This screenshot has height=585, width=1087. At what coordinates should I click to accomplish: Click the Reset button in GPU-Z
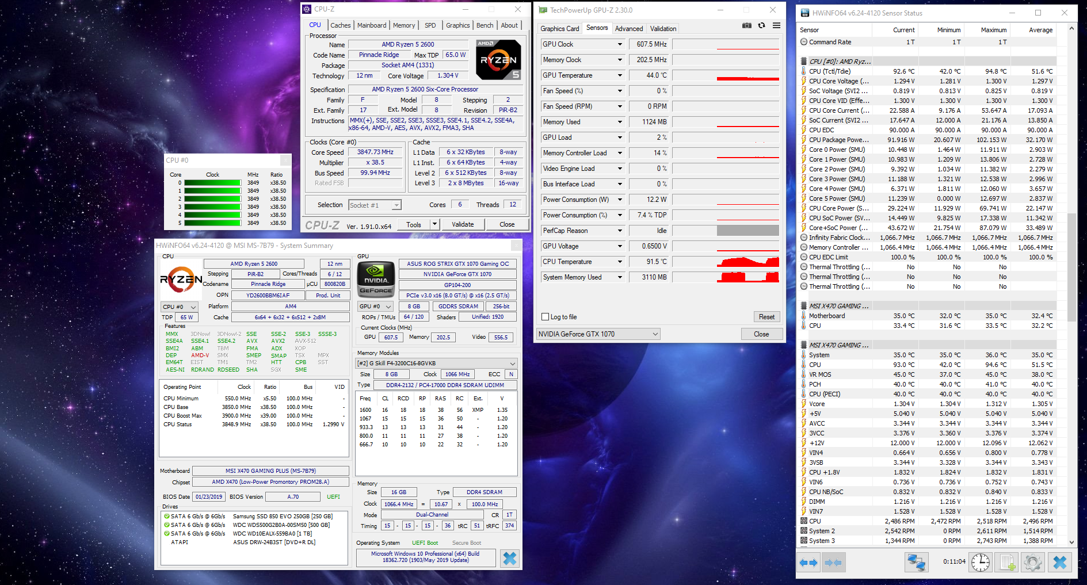tap(766, 317)
